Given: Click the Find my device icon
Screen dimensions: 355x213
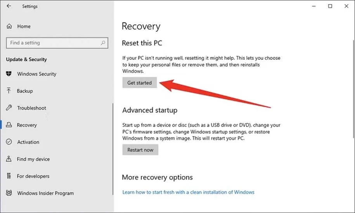Looking at the screenshot, I should tap(9, 159).
